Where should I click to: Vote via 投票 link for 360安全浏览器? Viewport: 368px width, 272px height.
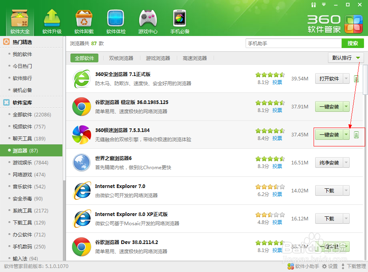[x=277, y=82]
